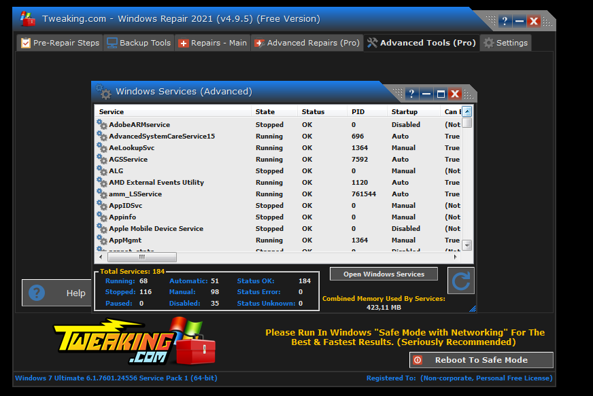Click the Tweaking.com toolbox logo
Image resolution: width=593 pixels, height=396 pixels.
pos(134,342)
